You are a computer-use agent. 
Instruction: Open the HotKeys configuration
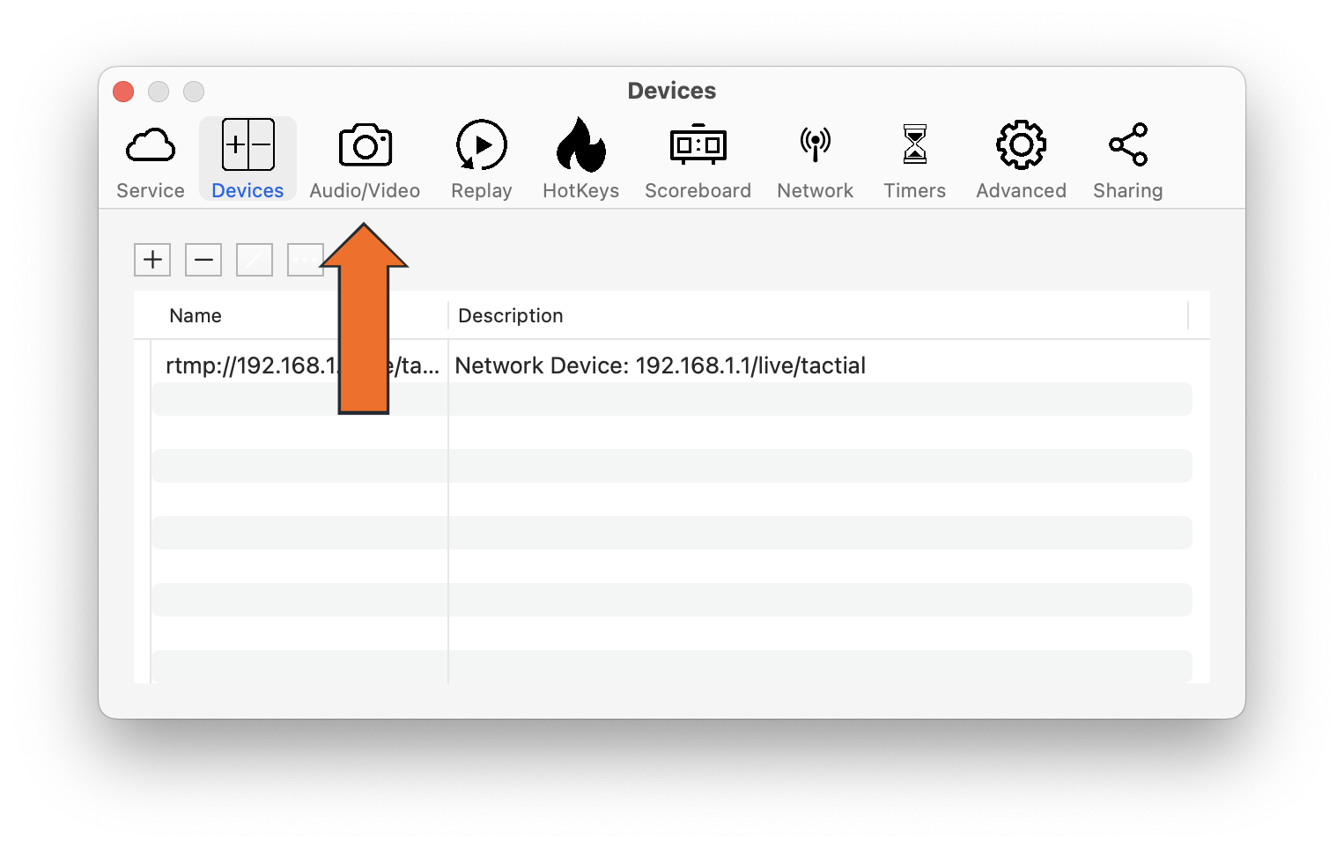[x=580, y=159]
